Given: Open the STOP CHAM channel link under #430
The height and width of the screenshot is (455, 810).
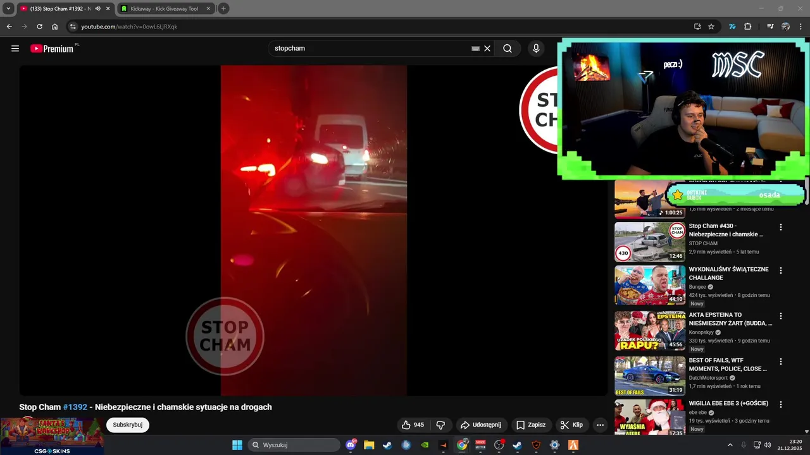Looking at the screenshot, I should [x=703, y=243].
